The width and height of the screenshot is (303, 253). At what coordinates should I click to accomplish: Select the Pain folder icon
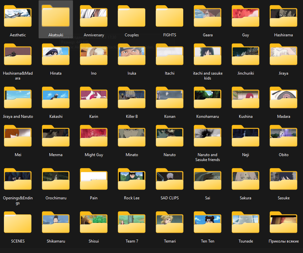tap(94, 179)
